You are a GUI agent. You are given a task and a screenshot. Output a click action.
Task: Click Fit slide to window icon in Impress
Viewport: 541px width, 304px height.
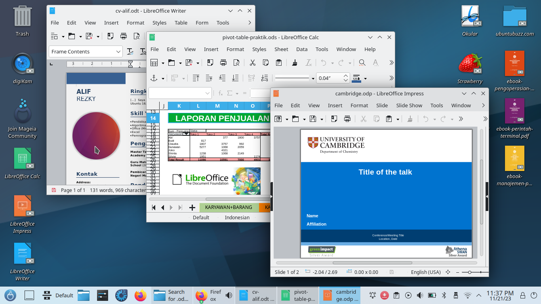(448, 272)
